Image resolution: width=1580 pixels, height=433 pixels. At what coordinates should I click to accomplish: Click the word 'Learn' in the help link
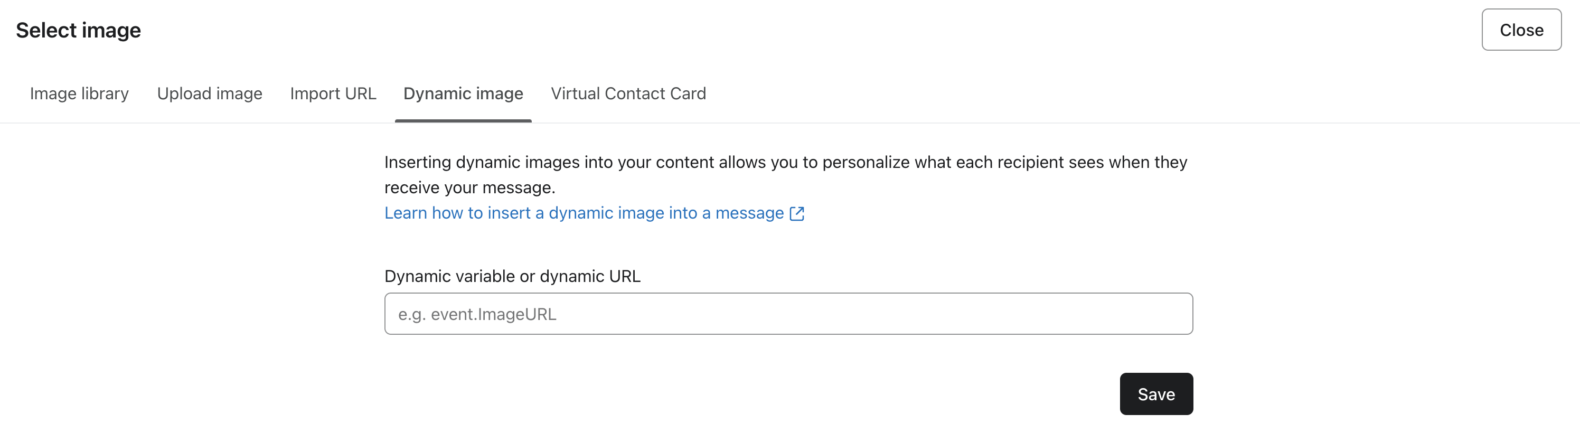coord(406,213)
